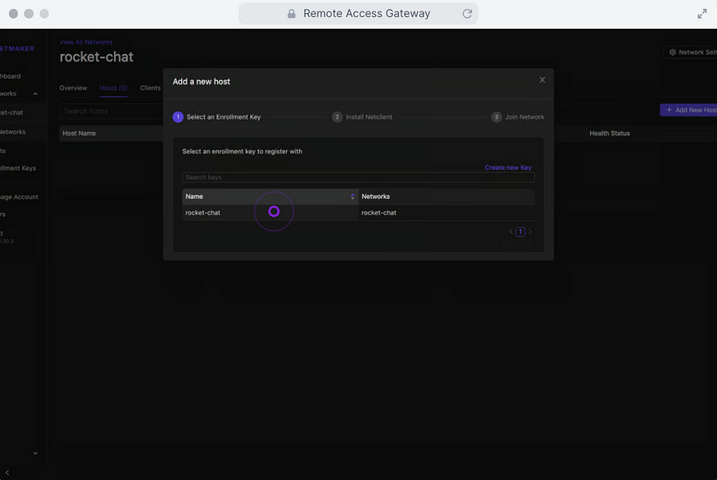Click the Search keys input field

[x=358, y=177]
